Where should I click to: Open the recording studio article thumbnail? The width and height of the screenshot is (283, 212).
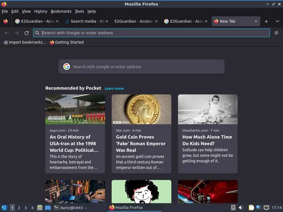click(75, 192)
